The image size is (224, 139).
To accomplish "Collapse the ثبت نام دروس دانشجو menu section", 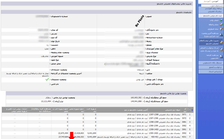I will pos(211,16).
